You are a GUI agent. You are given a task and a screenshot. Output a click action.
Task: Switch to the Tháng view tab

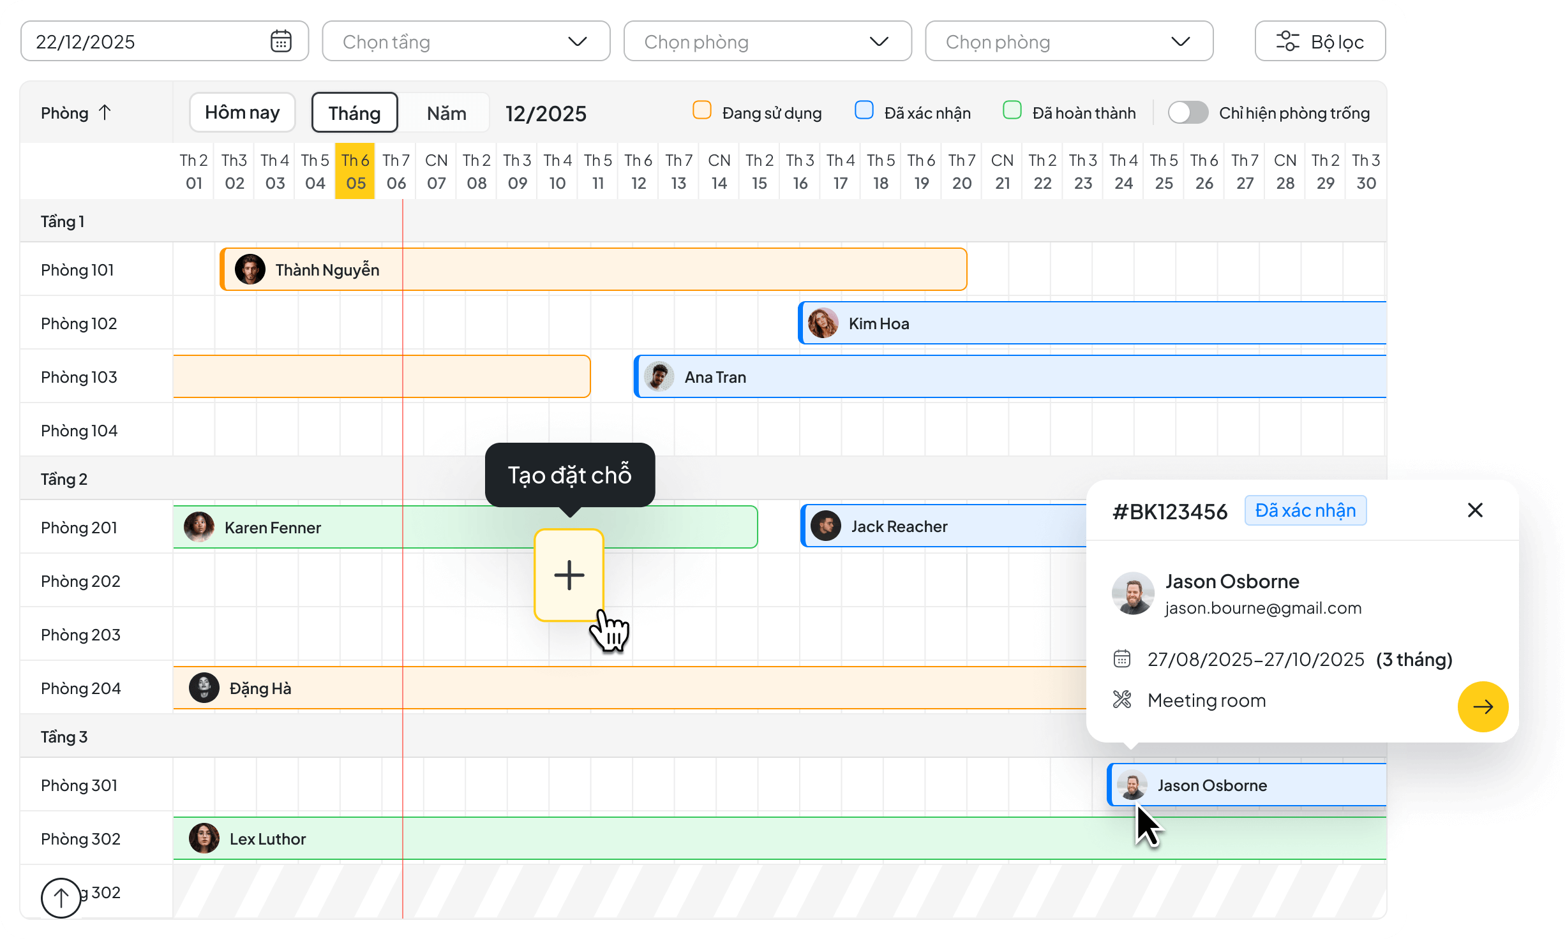354,113
